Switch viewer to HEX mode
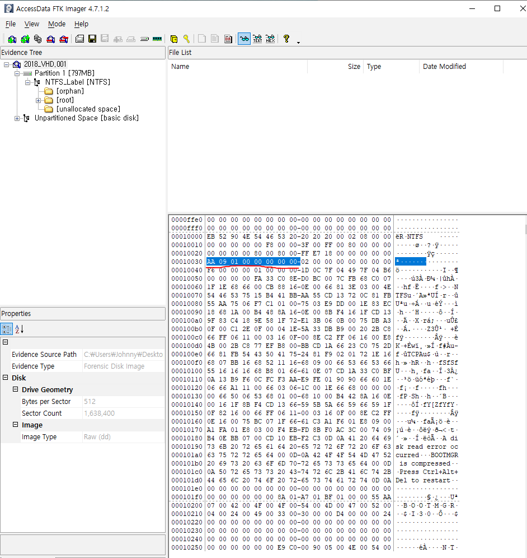 [x=270, y=39]
